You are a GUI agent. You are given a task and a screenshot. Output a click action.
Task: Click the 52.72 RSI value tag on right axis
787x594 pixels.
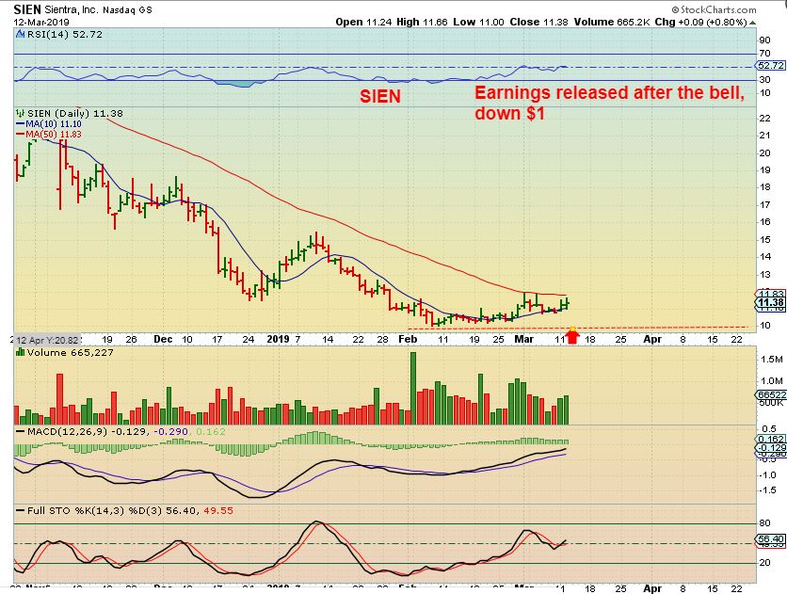770,66
